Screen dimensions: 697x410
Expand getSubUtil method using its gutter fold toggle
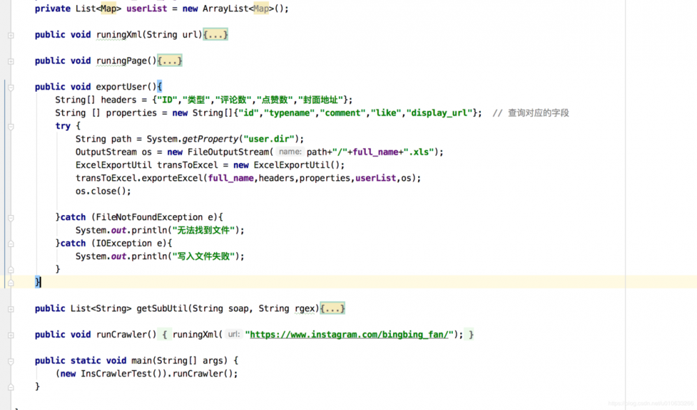pyautogui.click(x=10, y=309)
